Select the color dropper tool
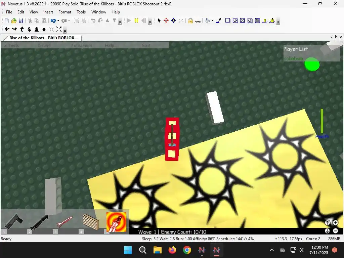This screenshot has height=258, width=344. pos(218,20)
